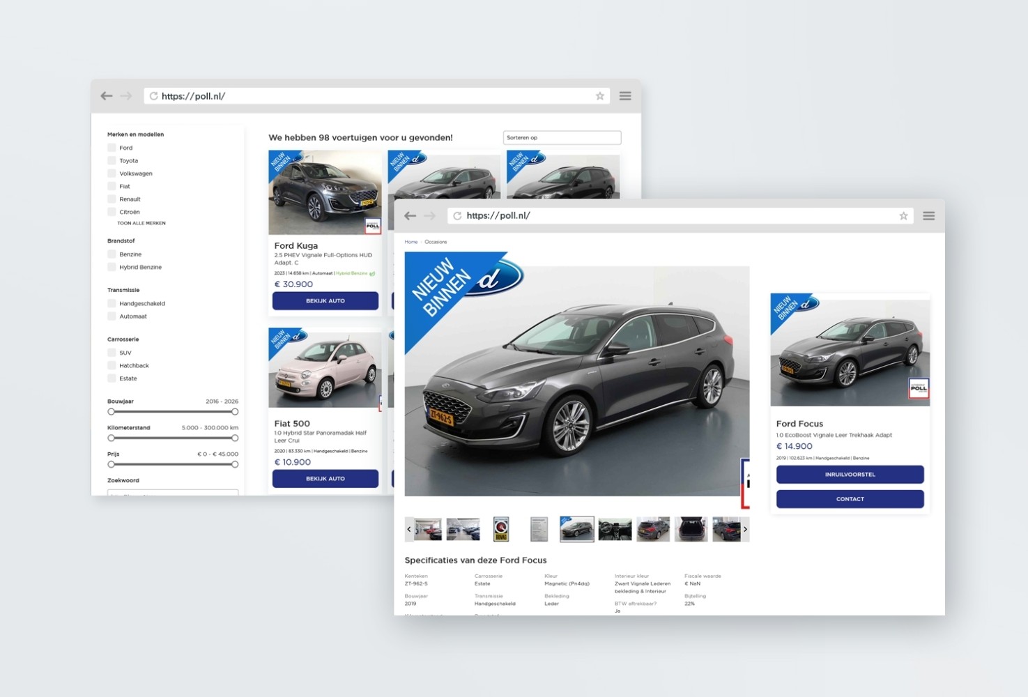Check the SUV body type filter
The height and width of the screenshot is (697, 1028).
pos(112,353)
